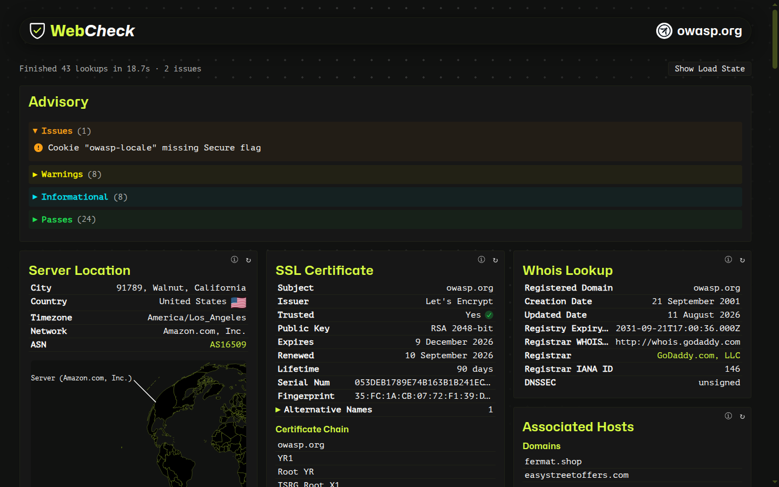Click the Timezone value America/Los_Angeles

click(197, 318)
